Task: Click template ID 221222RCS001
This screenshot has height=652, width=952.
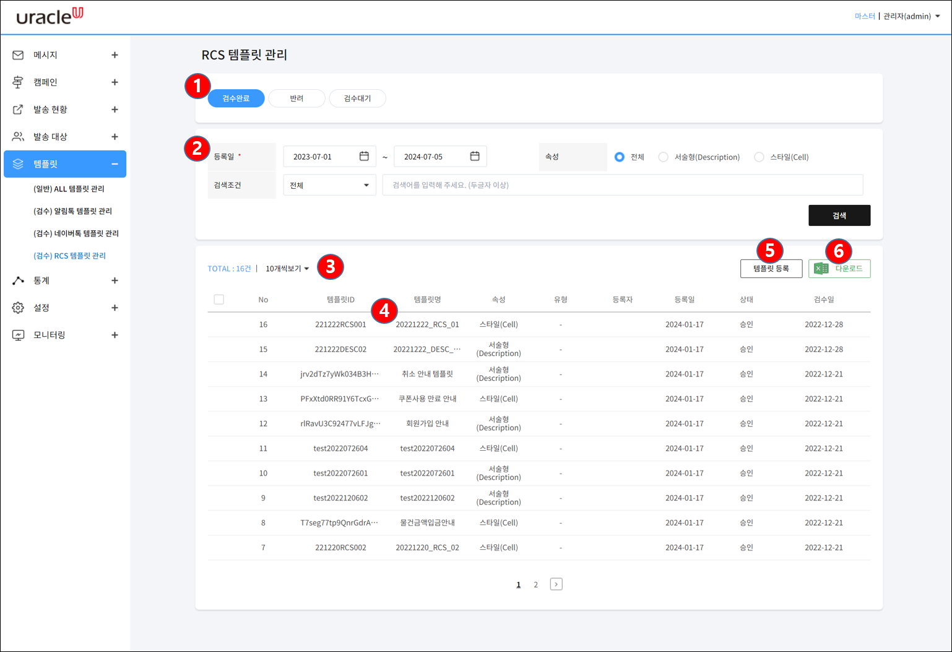Action: (x=340, y=324)
